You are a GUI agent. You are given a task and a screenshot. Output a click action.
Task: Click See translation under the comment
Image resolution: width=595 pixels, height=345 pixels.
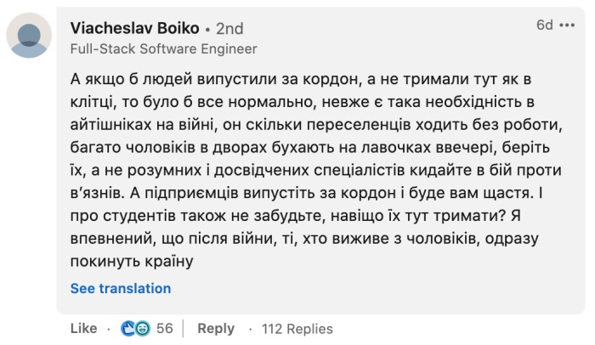tap(121, 288)
